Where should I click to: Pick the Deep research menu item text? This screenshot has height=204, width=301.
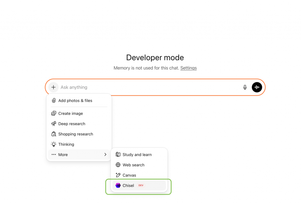coord(72,124)
